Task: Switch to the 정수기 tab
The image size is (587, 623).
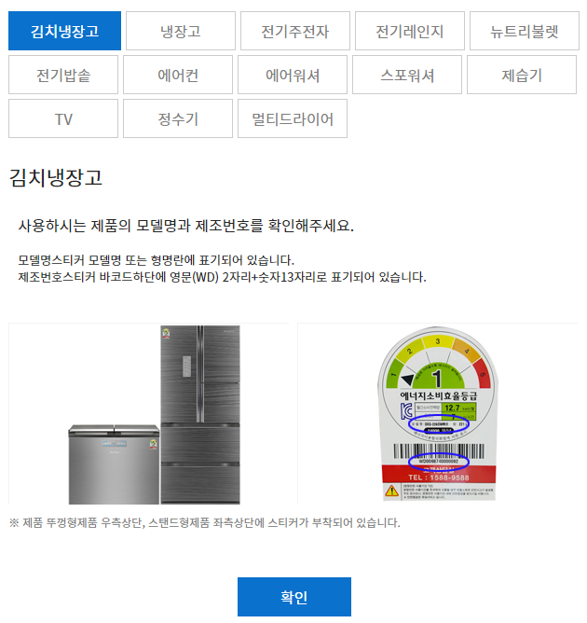Action: point(178,118)
